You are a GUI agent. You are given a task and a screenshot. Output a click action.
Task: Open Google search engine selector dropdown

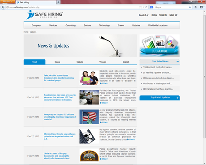(x=152, y=7)
